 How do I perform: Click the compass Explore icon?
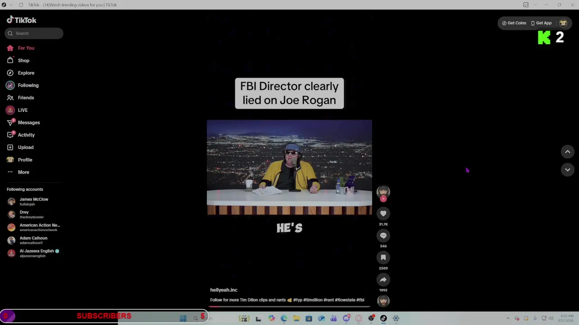(x=10, y=73)
